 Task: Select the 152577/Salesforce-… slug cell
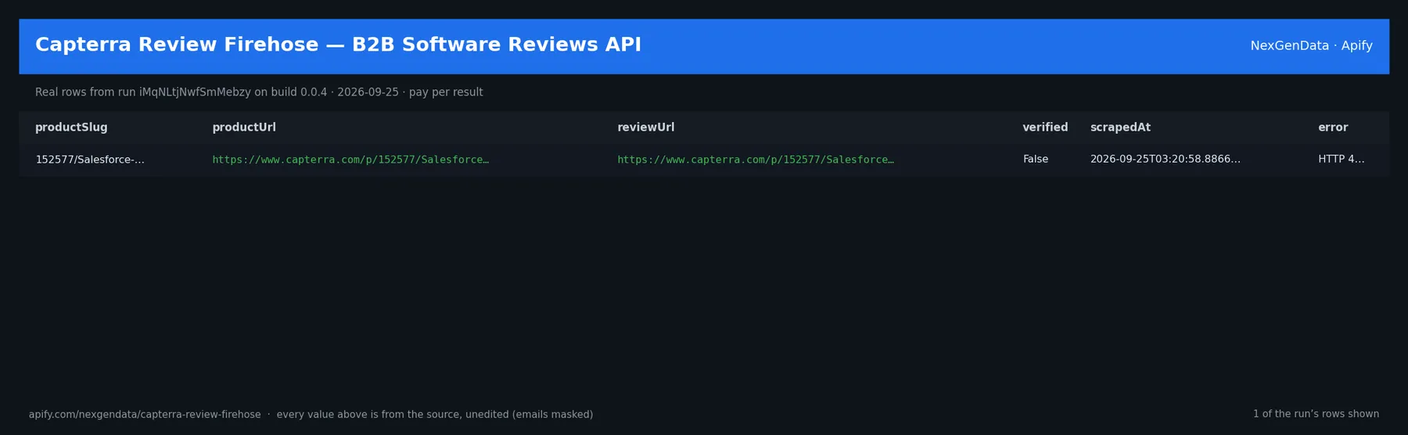click(90, 160)
